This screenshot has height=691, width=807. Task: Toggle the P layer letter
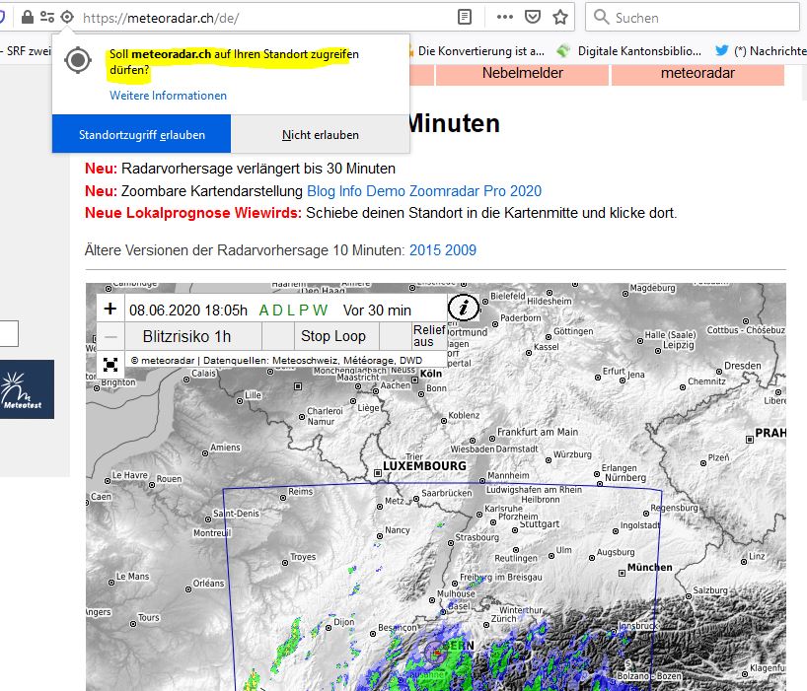point(303,311)
